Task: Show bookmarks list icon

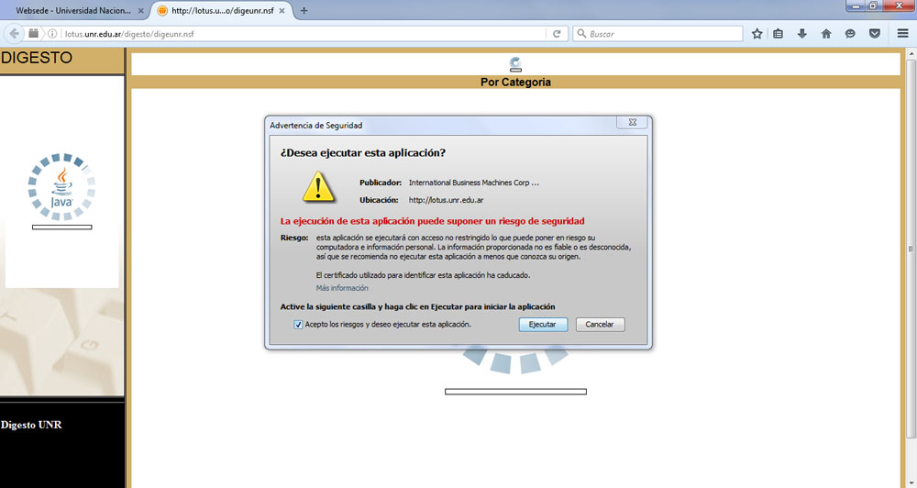Action: click(778, 34)
